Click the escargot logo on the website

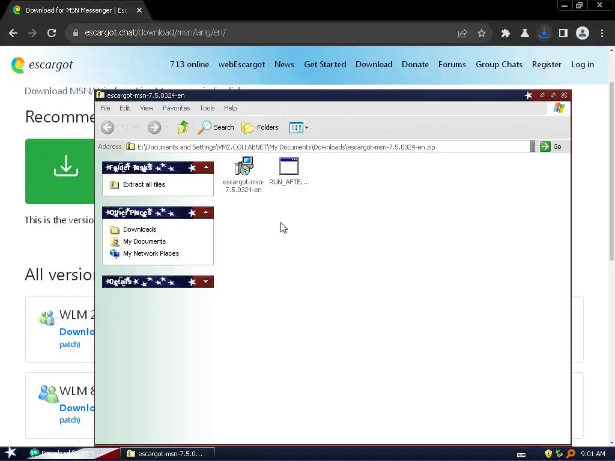click(x=42, y=65)
